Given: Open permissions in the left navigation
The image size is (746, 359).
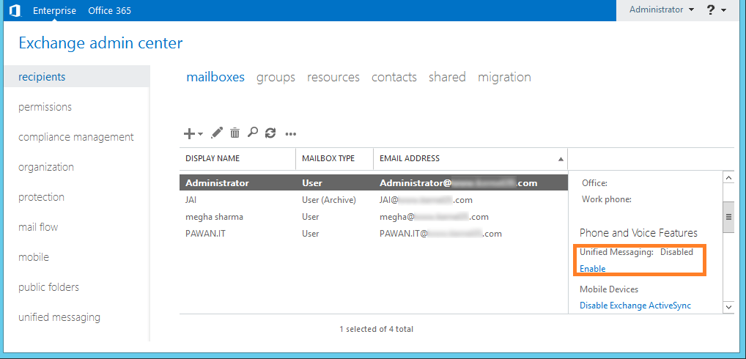Looking at the screenshot, I should [x=45, y=107].
